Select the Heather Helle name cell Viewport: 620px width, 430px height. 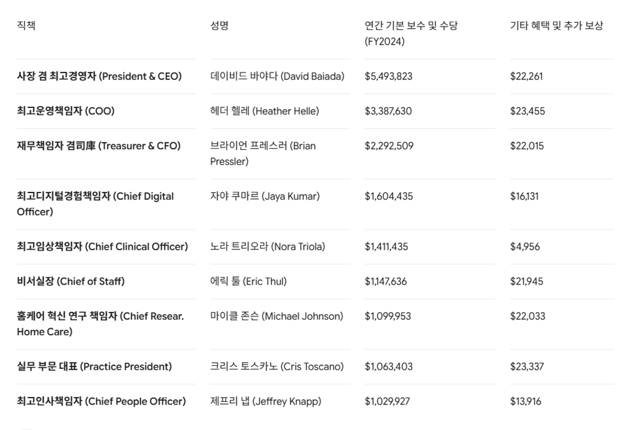coord(265,111)
